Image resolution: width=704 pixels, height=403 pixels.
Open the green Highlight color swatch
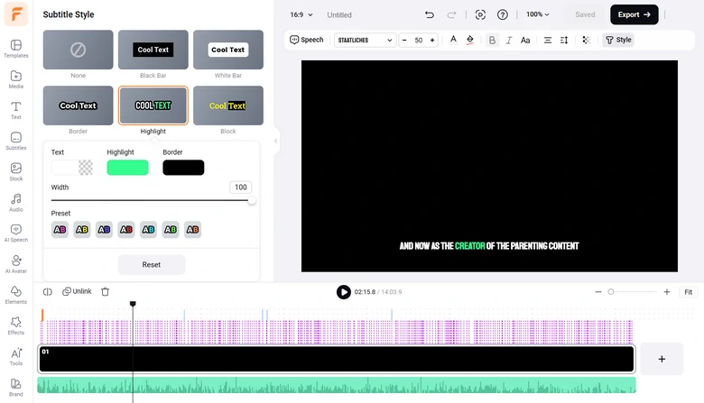pyautogui.click(x=127, y=168)
